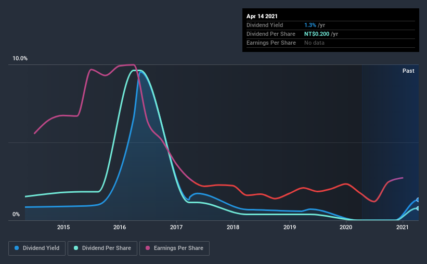Click the NT$0.200 dividend per share value
Viewport: 427px width, 264px height.
[x=317, y=34]
